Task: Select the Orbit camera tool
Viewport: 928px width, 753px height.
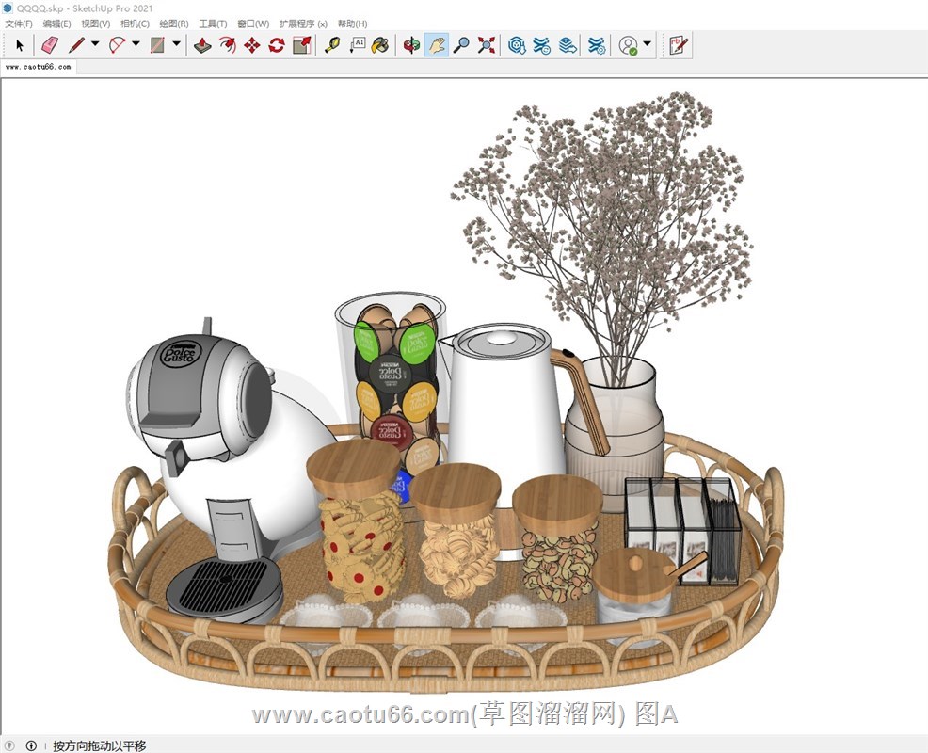Action: point(411,44)
